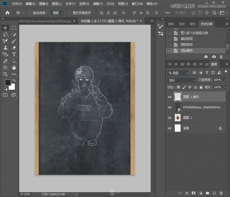Enable the 自动选择 checkbox

(x=30, y=13)
